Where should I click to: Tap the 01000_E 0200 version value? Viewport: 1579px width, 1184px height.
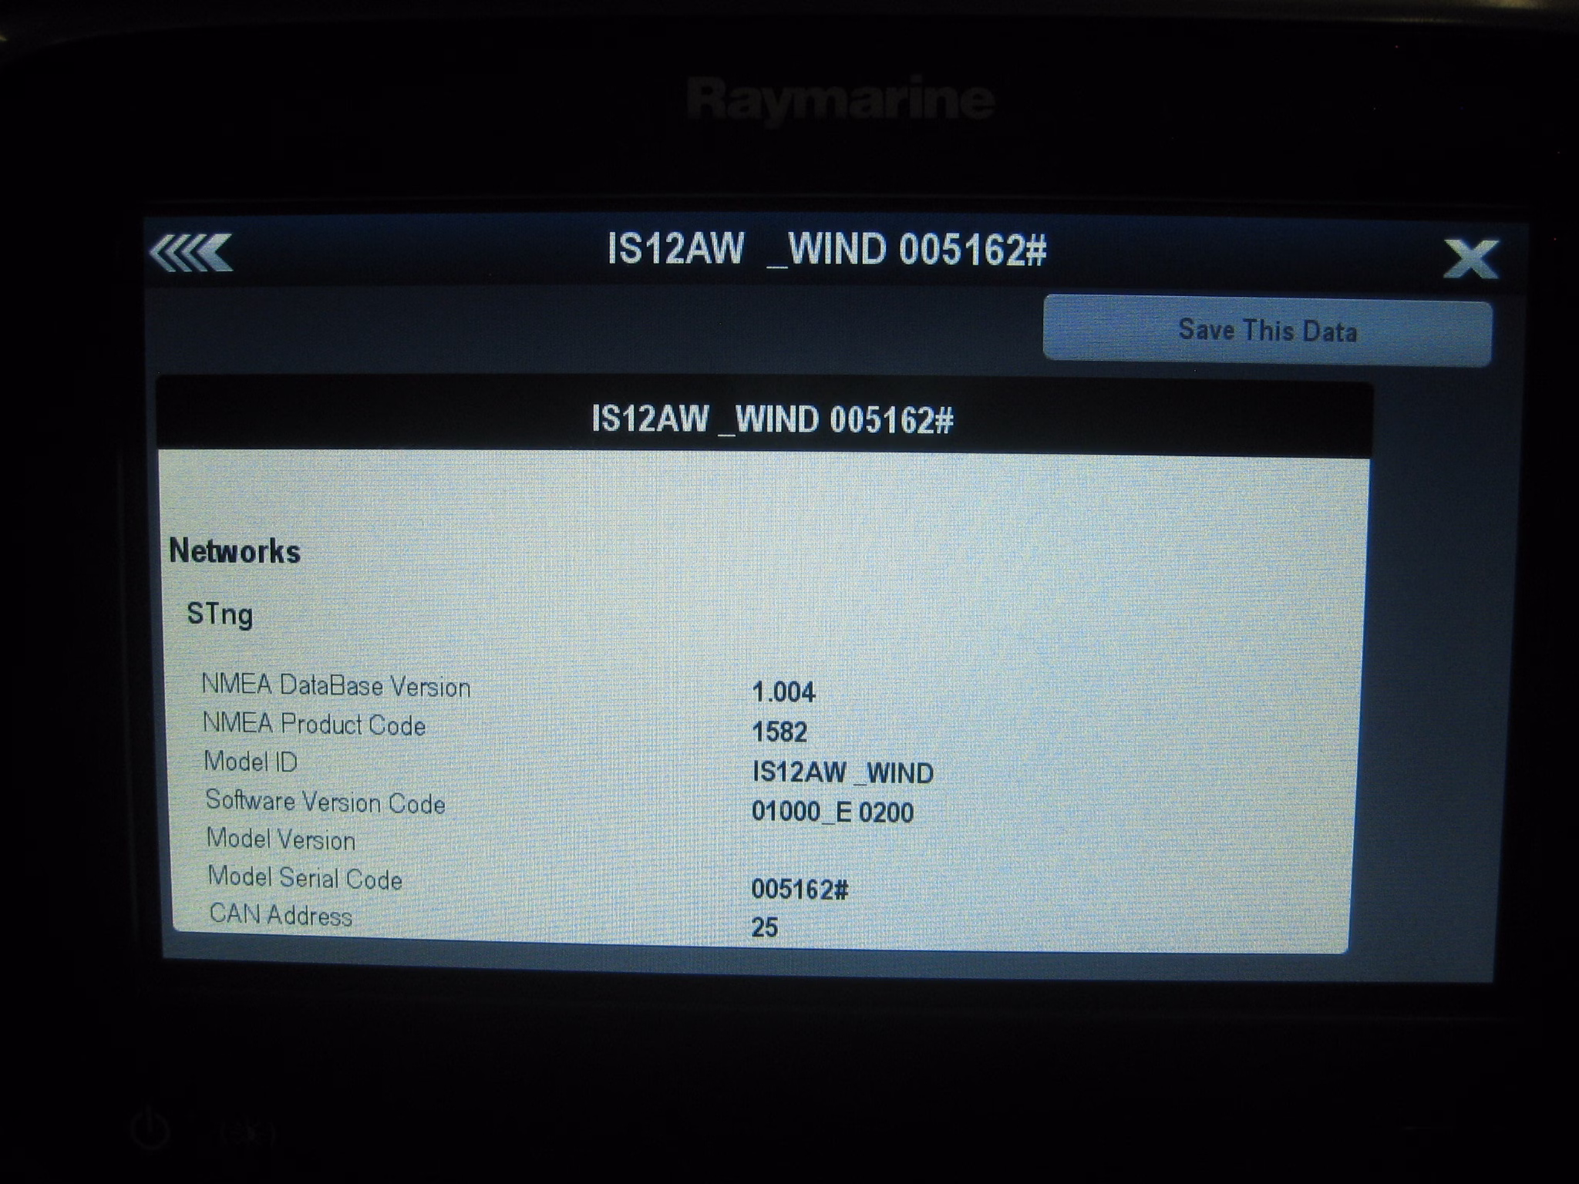click(x=832, y=812)
